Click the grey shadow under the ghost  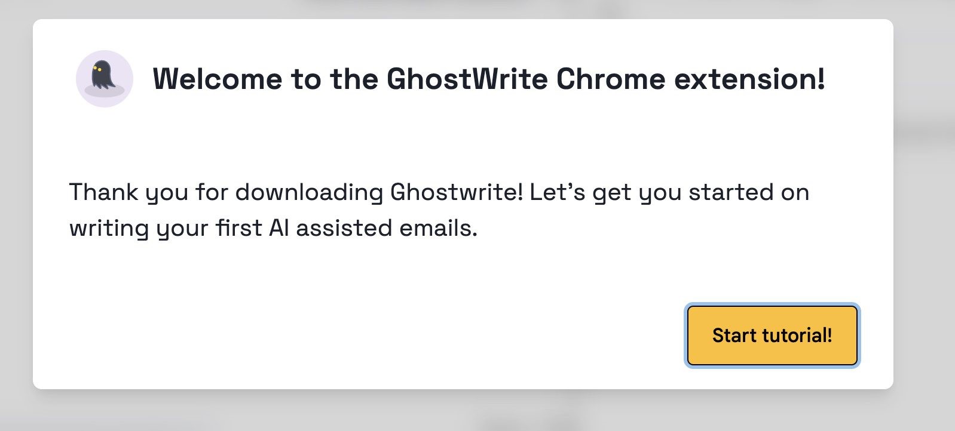(120, 91)
